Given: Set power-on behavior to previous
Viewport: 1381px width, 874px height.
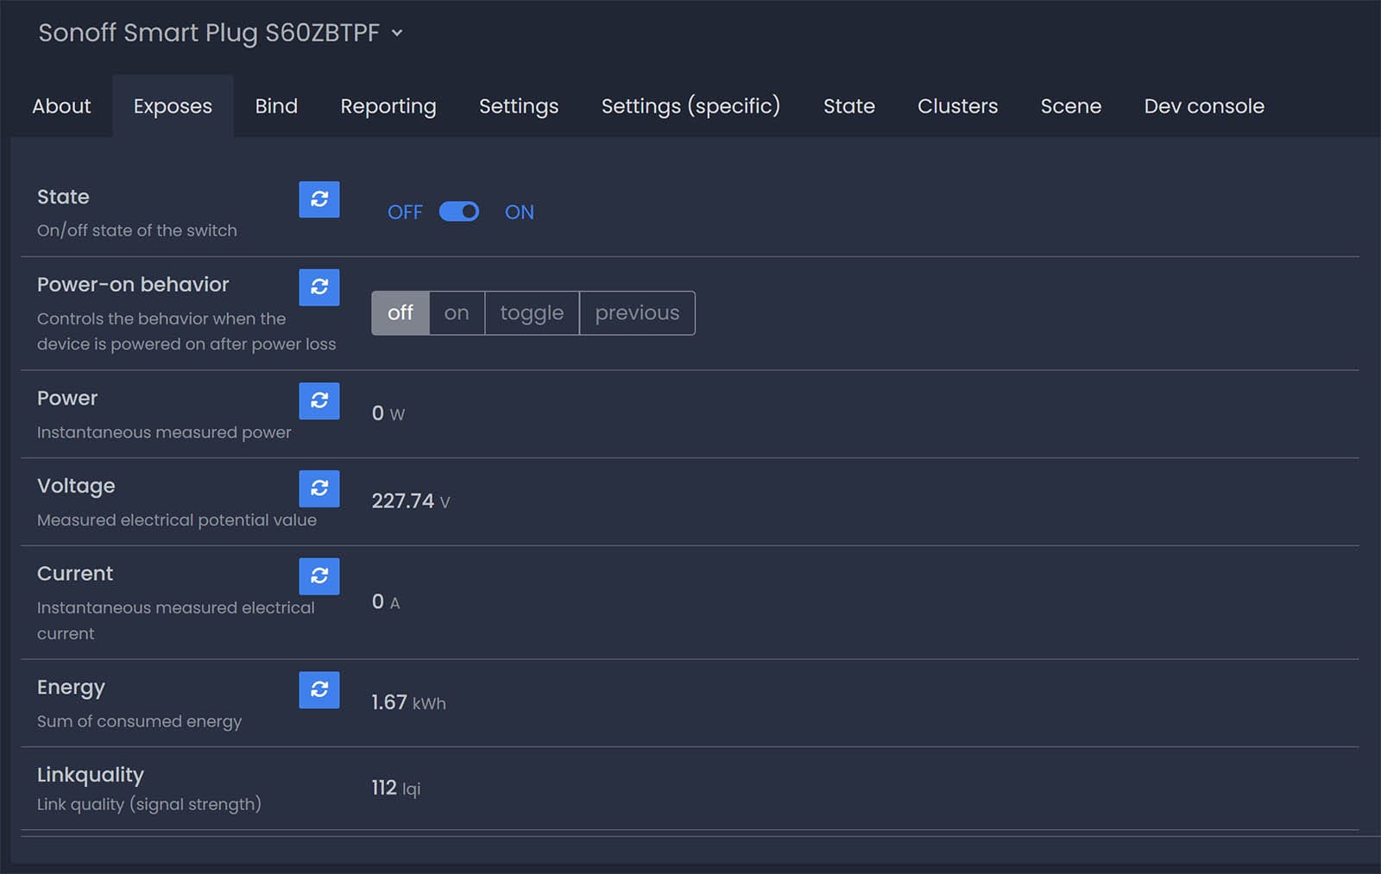Looking at the screenshot, I should tap(637, 313).
